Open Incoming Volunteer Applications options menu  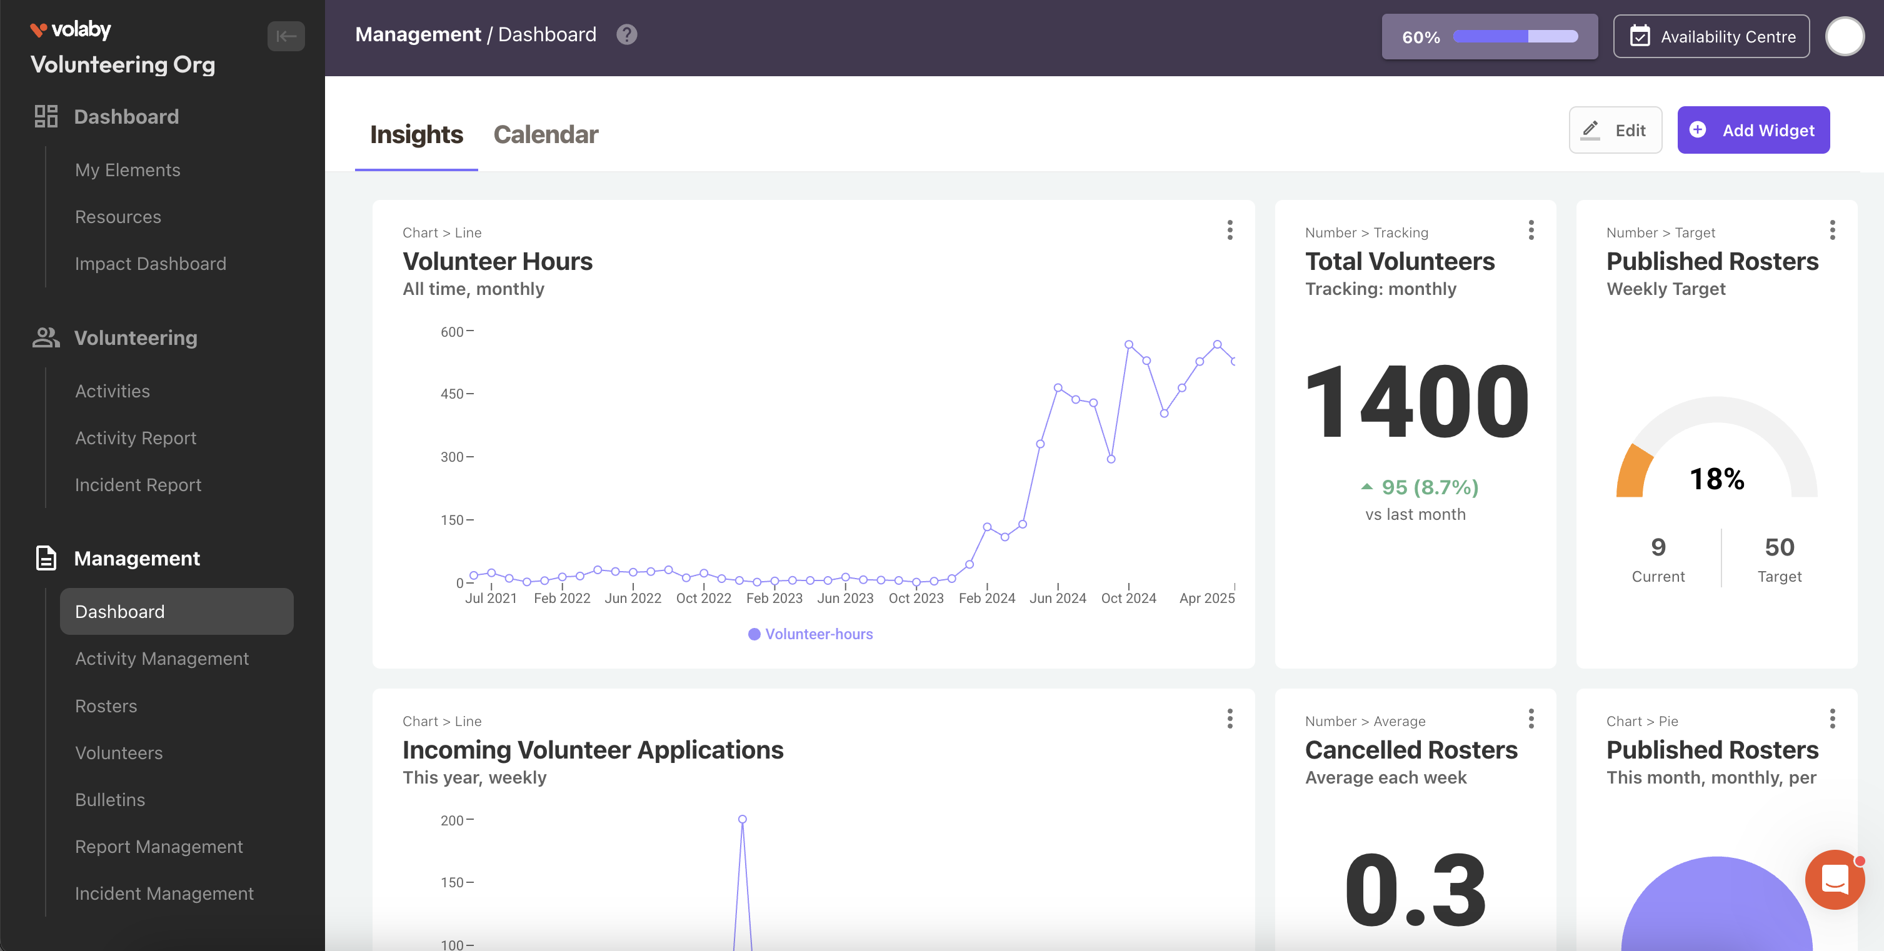point(1230,719)
